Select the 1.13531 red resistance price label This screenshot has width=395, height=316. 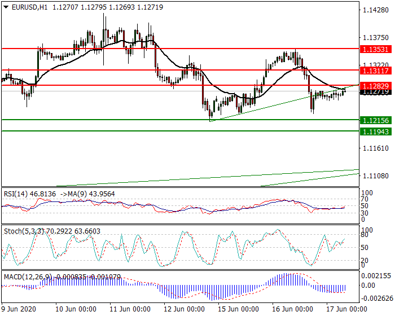(376, 49)
